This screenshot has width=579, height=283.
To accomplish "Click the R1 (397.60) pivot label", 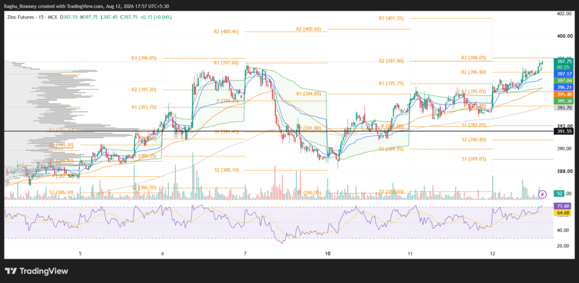I will (227, 63).
